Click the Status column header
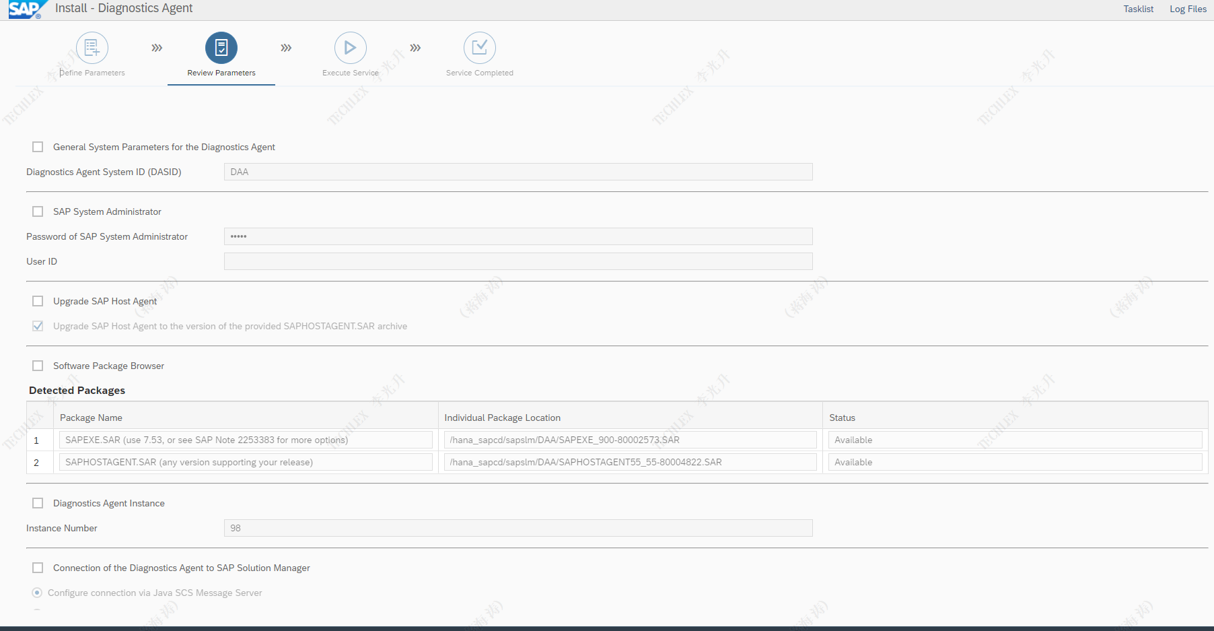 pyautogui.click(x=842, y=418)
